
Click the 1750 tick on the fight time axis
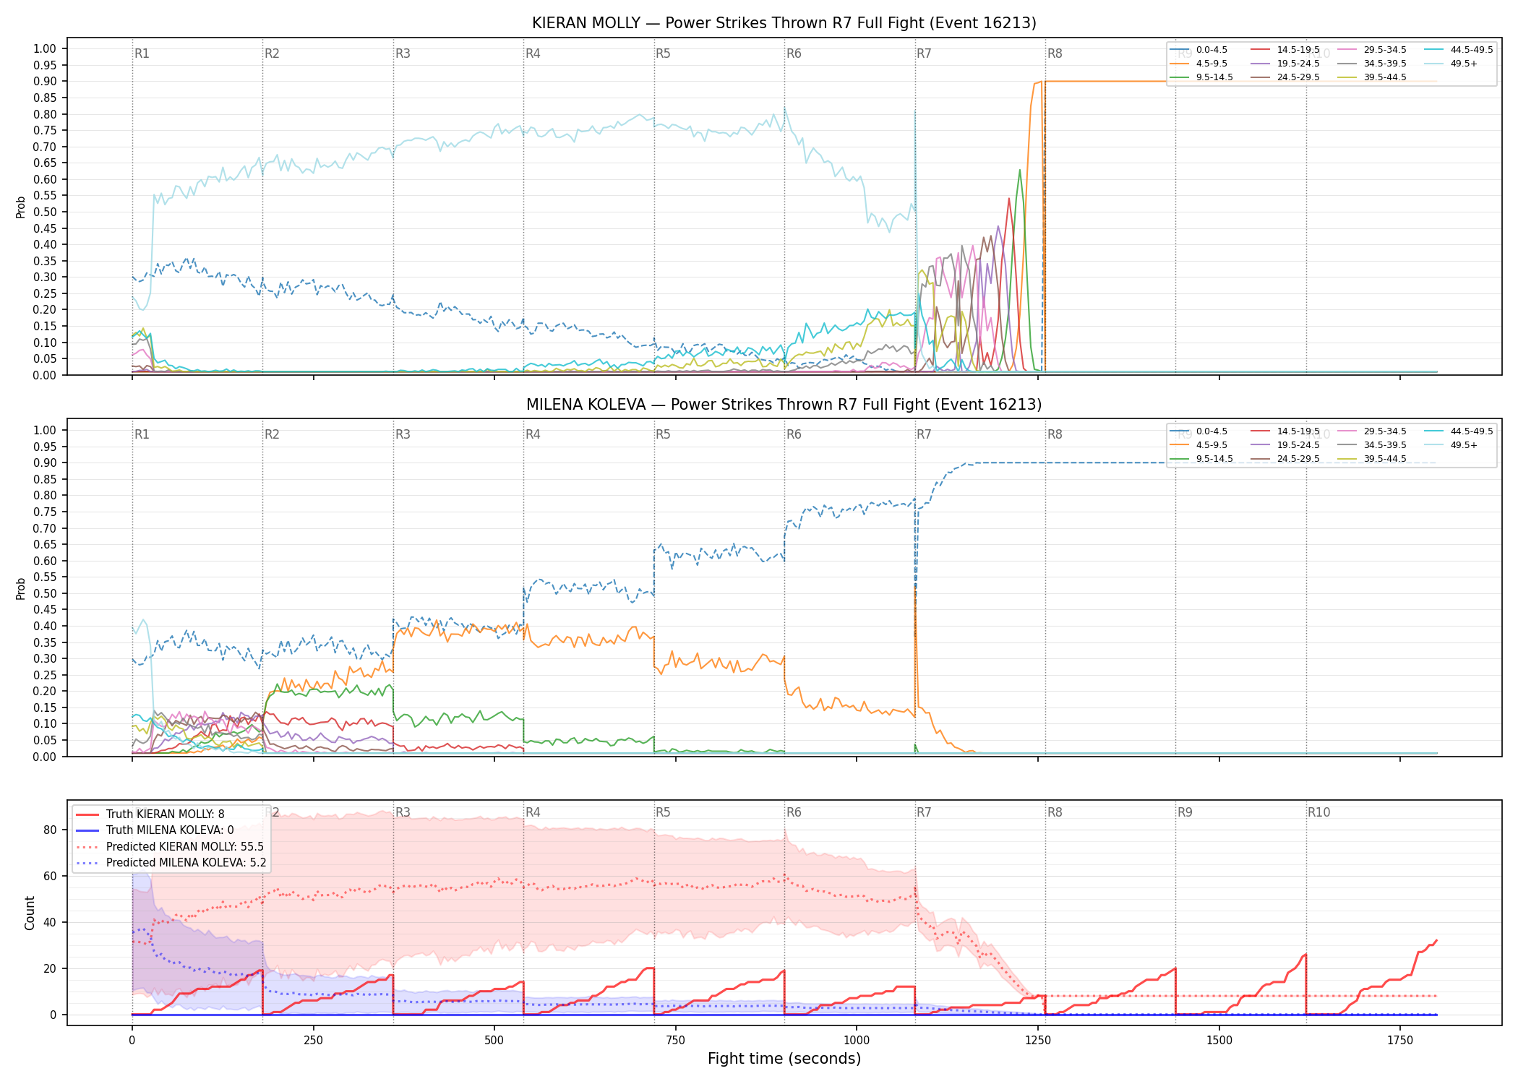(x=1400, y=1041)
